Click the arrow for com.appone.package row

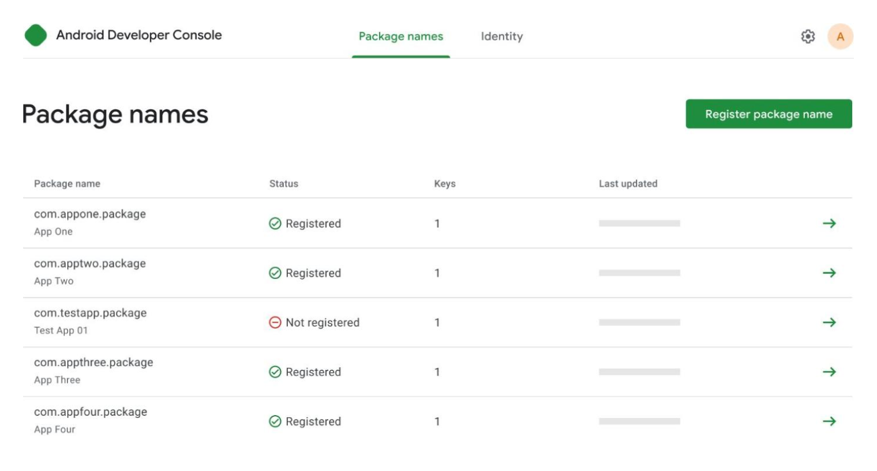(x=829, y=223)
